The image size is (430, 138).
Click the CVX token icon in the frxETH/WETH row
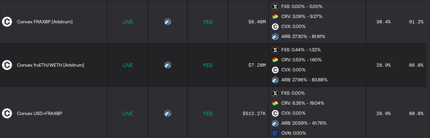(275, 70)
